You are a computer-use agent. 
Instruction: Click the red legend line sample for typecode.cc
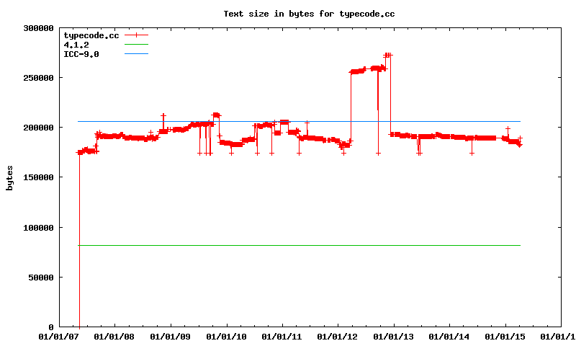[x=136, y=35]
